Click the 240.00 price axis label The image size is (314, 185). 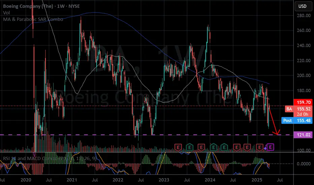304,45
